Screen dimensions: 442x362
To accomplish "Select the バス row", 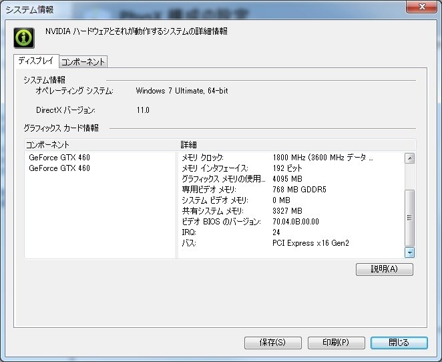I will point(292,243).
